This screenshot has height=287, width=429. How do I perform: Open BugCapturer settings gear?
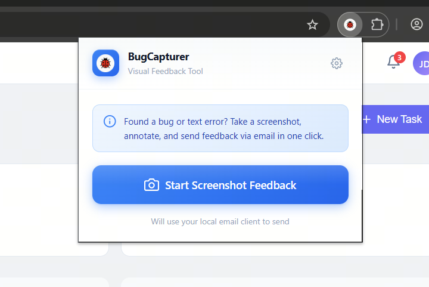(x=337, y=63)
